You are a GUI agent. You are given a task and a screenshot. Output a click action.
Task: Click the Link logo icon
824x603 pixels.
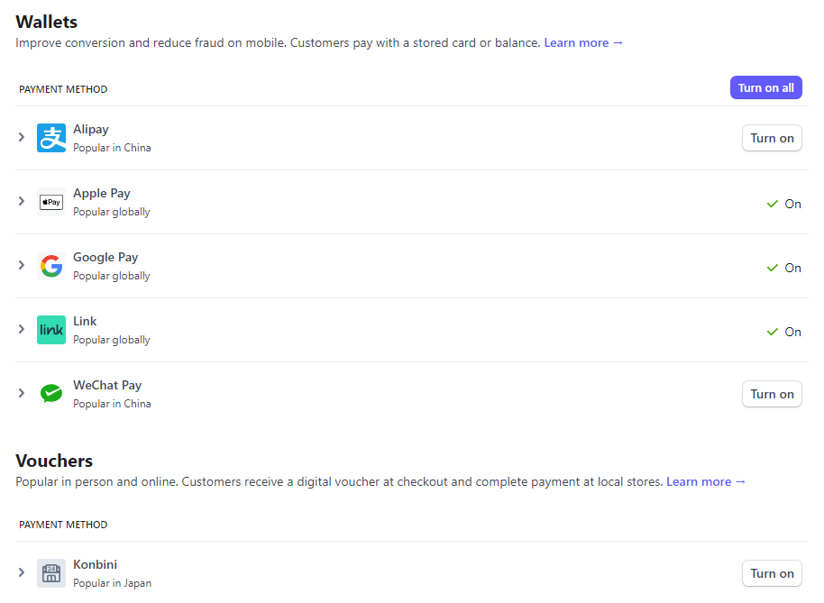[x=51, y=330]
